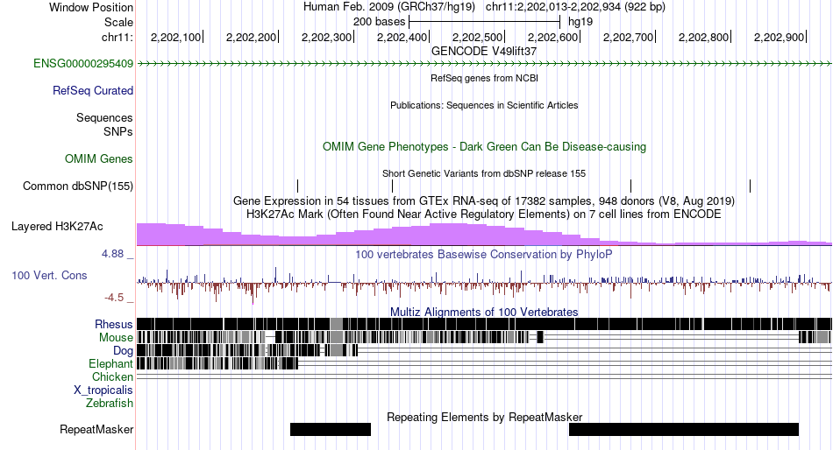Click the OMIM Gene Phenotypes track title
Image resolution: width=833 pixels, height=450 pixels.
coord(484,146)
